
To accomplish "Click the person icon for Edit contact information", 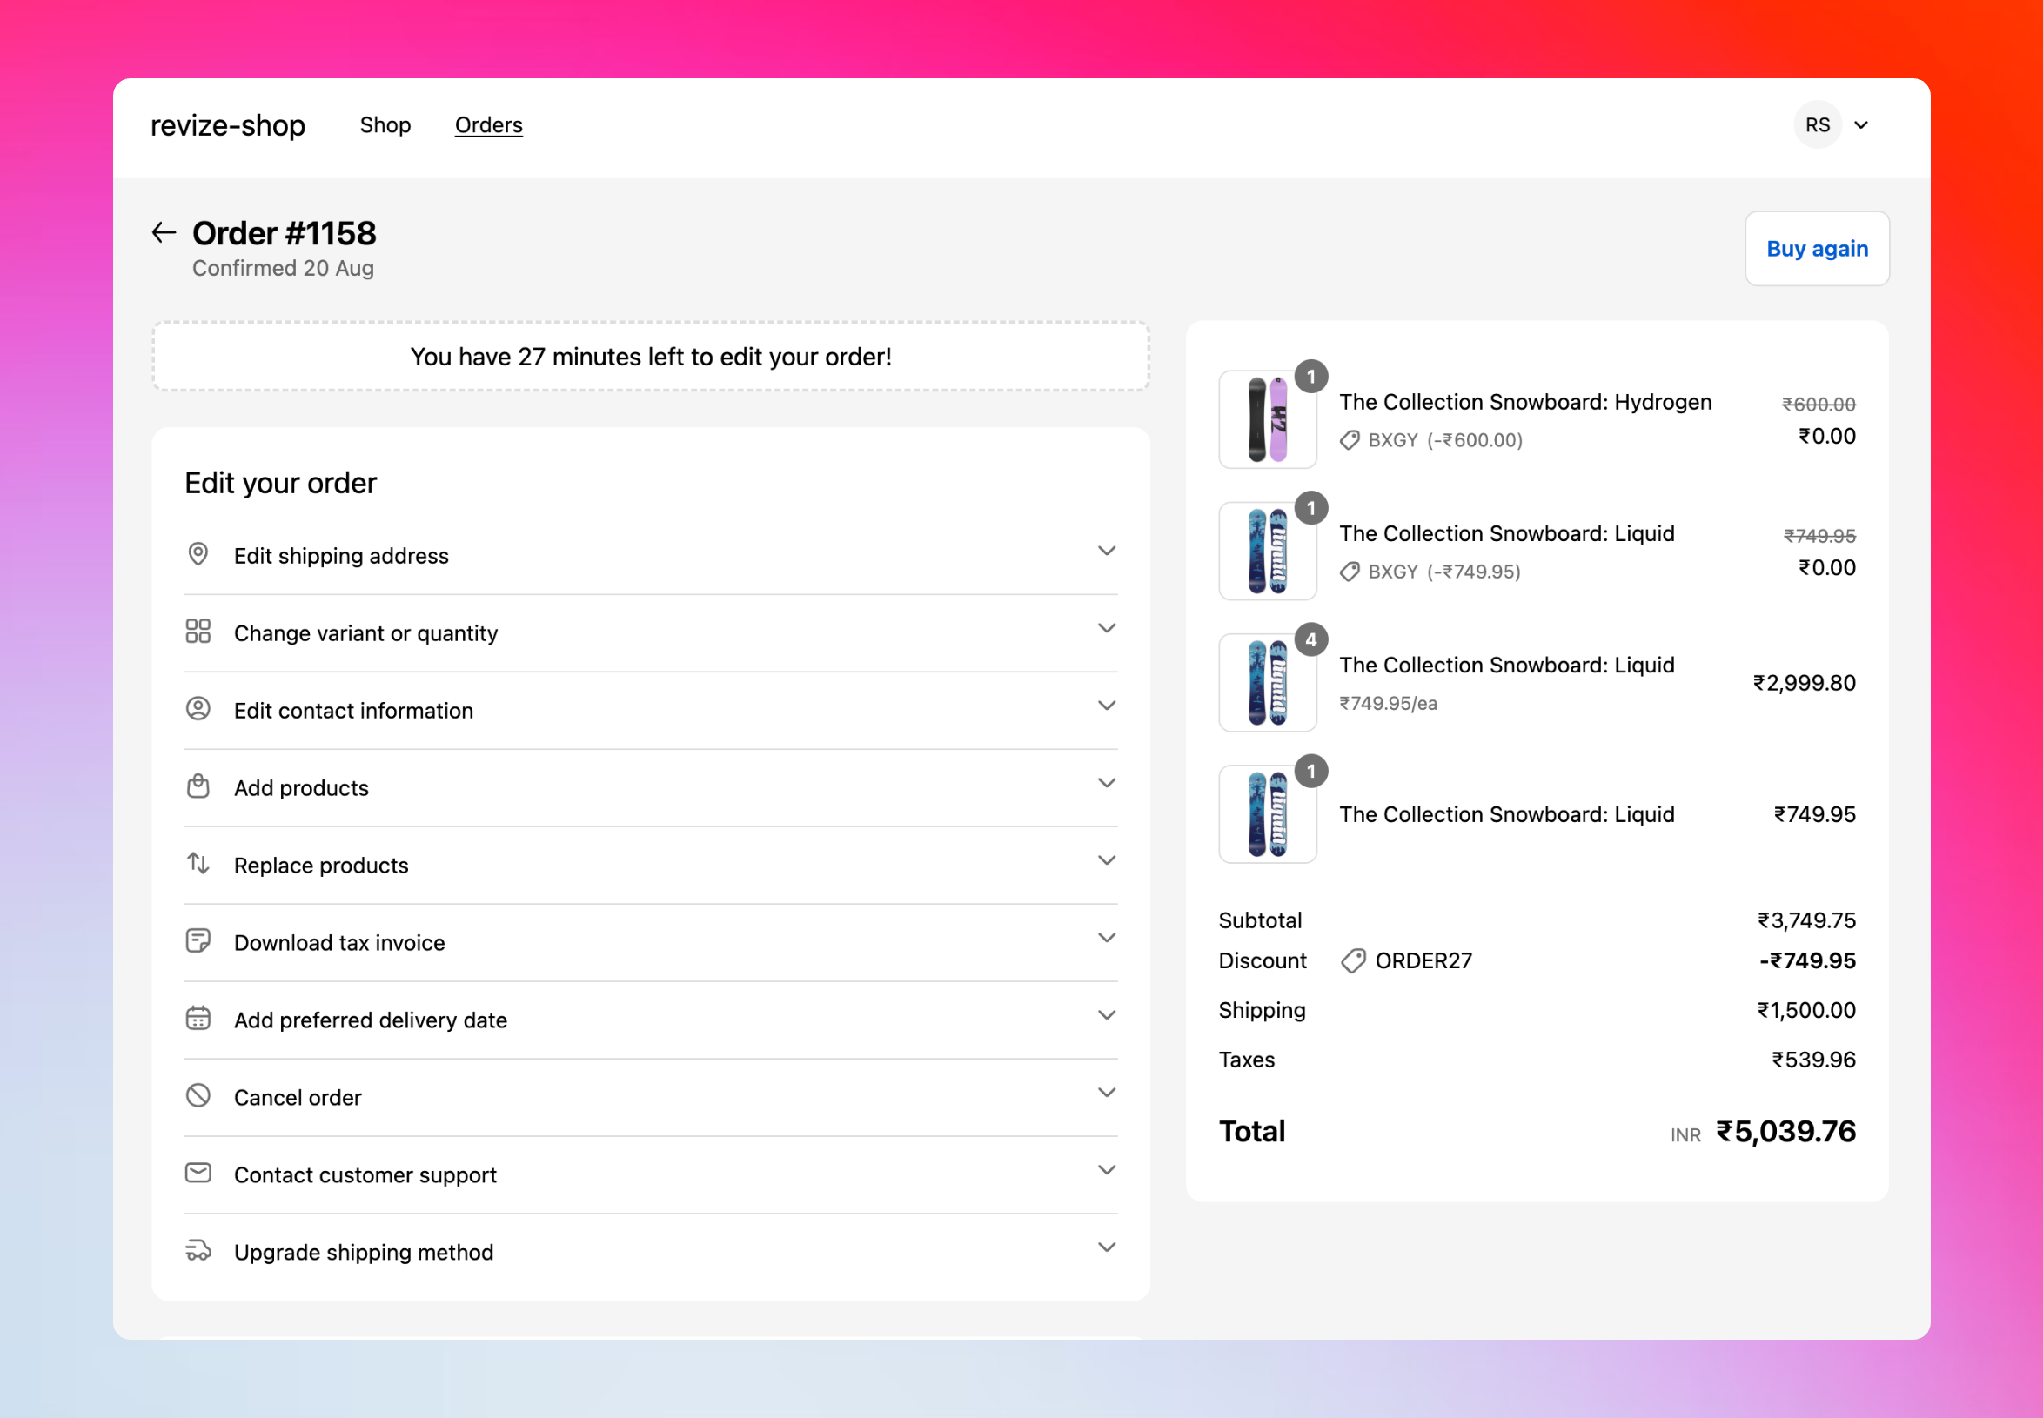I will click(198, 709).
